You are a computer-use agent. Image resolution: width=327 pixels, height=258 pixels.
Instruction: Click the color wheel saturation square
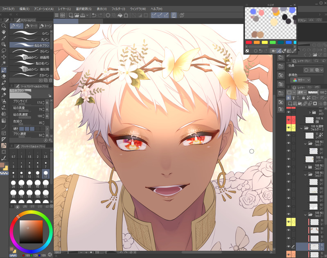pyautogui.click(x=31, y=232)
